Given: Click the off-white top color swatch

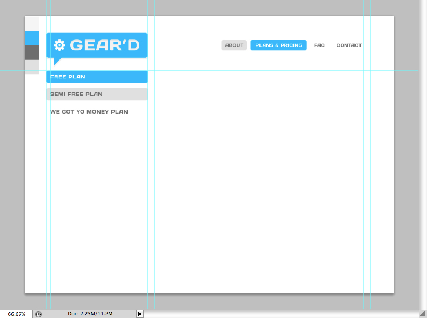Looking at the screenshot, I should [x=32, y=24].
